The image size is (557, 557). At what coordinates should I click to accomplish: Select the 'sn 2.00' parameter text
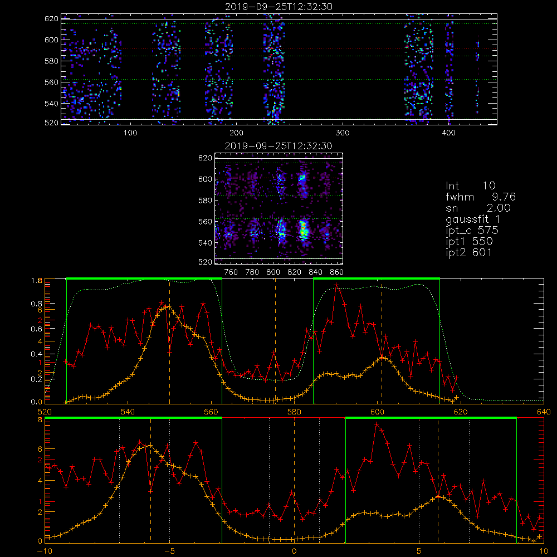tap(478, 208)
